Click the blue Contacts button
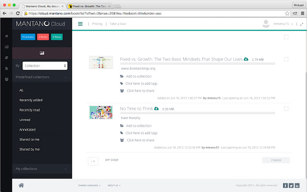Screen dimensions: 307x192 pyautogui.click(x=28, y=37)
